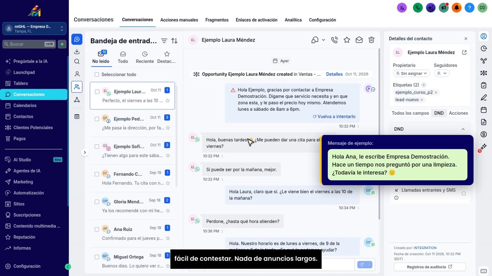This screenshot has height=276, width=492.
Task: Star the Ana Ruiz conversation row
Action: (168, 238)
